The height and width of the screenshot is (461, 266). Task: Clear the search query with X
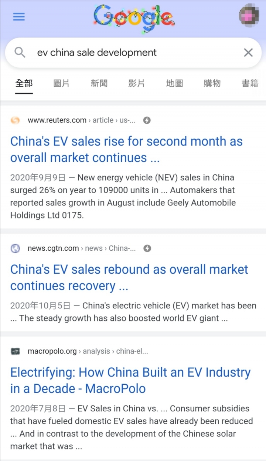click(x=248, y=53)
